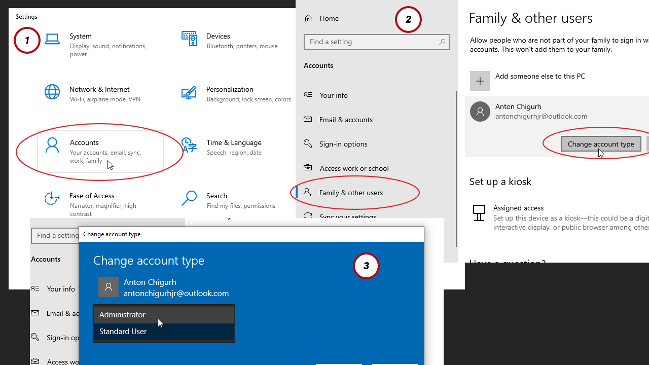Click the plus icon to add someone

pos(480,81)
